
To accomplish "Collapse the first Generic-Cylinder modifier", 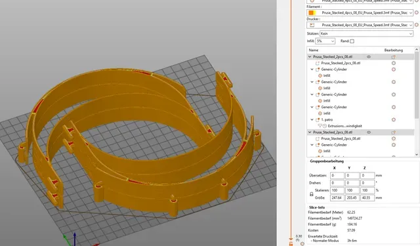I will click(x=312, y=70).
